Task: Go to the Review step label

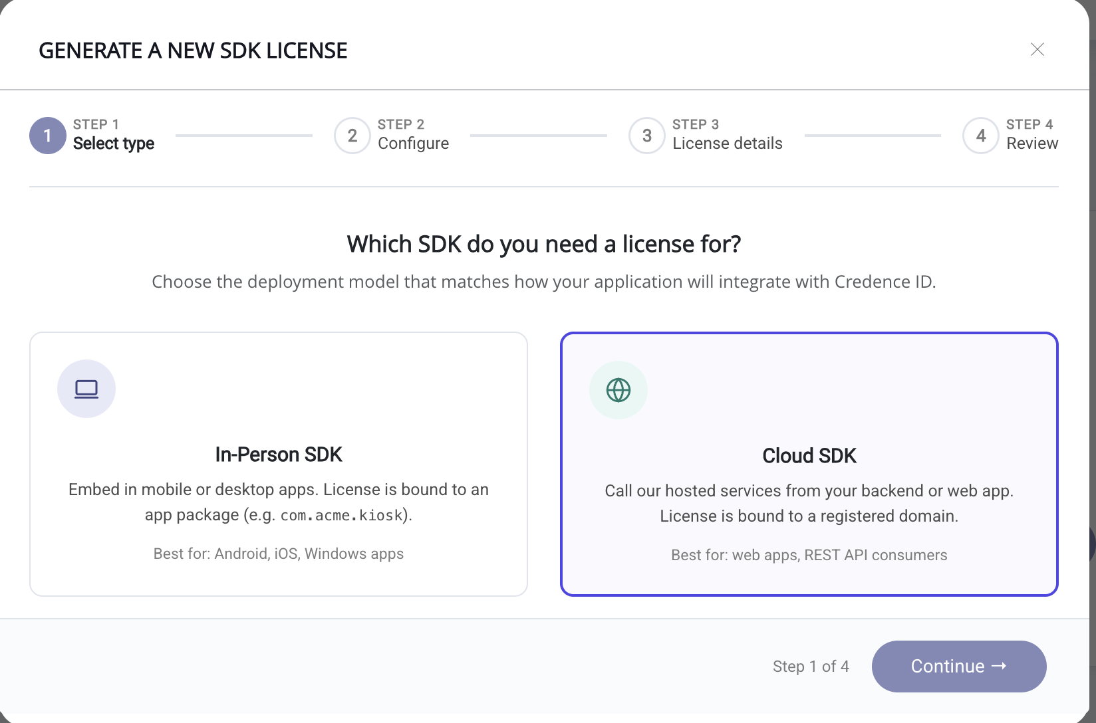Action: pyautogui.click(x=1032, y=144)
